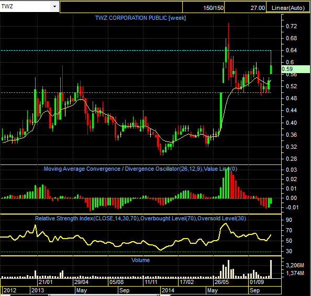Click the Volume panel title
The height and width of the screenshot is (296, 311).
coord(140,260)
